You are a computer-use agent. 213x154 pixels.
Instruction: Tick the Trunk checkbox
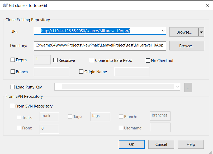pyautogui.click(x=19, y=117)
